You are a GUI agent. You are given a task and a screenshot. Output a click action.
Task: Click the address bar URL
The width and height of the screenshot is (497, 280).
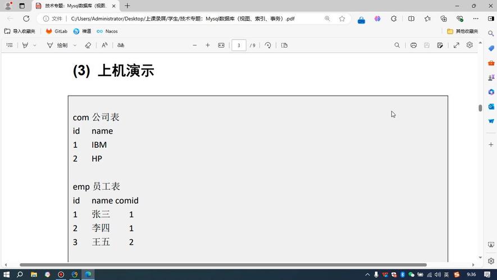(183, 18)
